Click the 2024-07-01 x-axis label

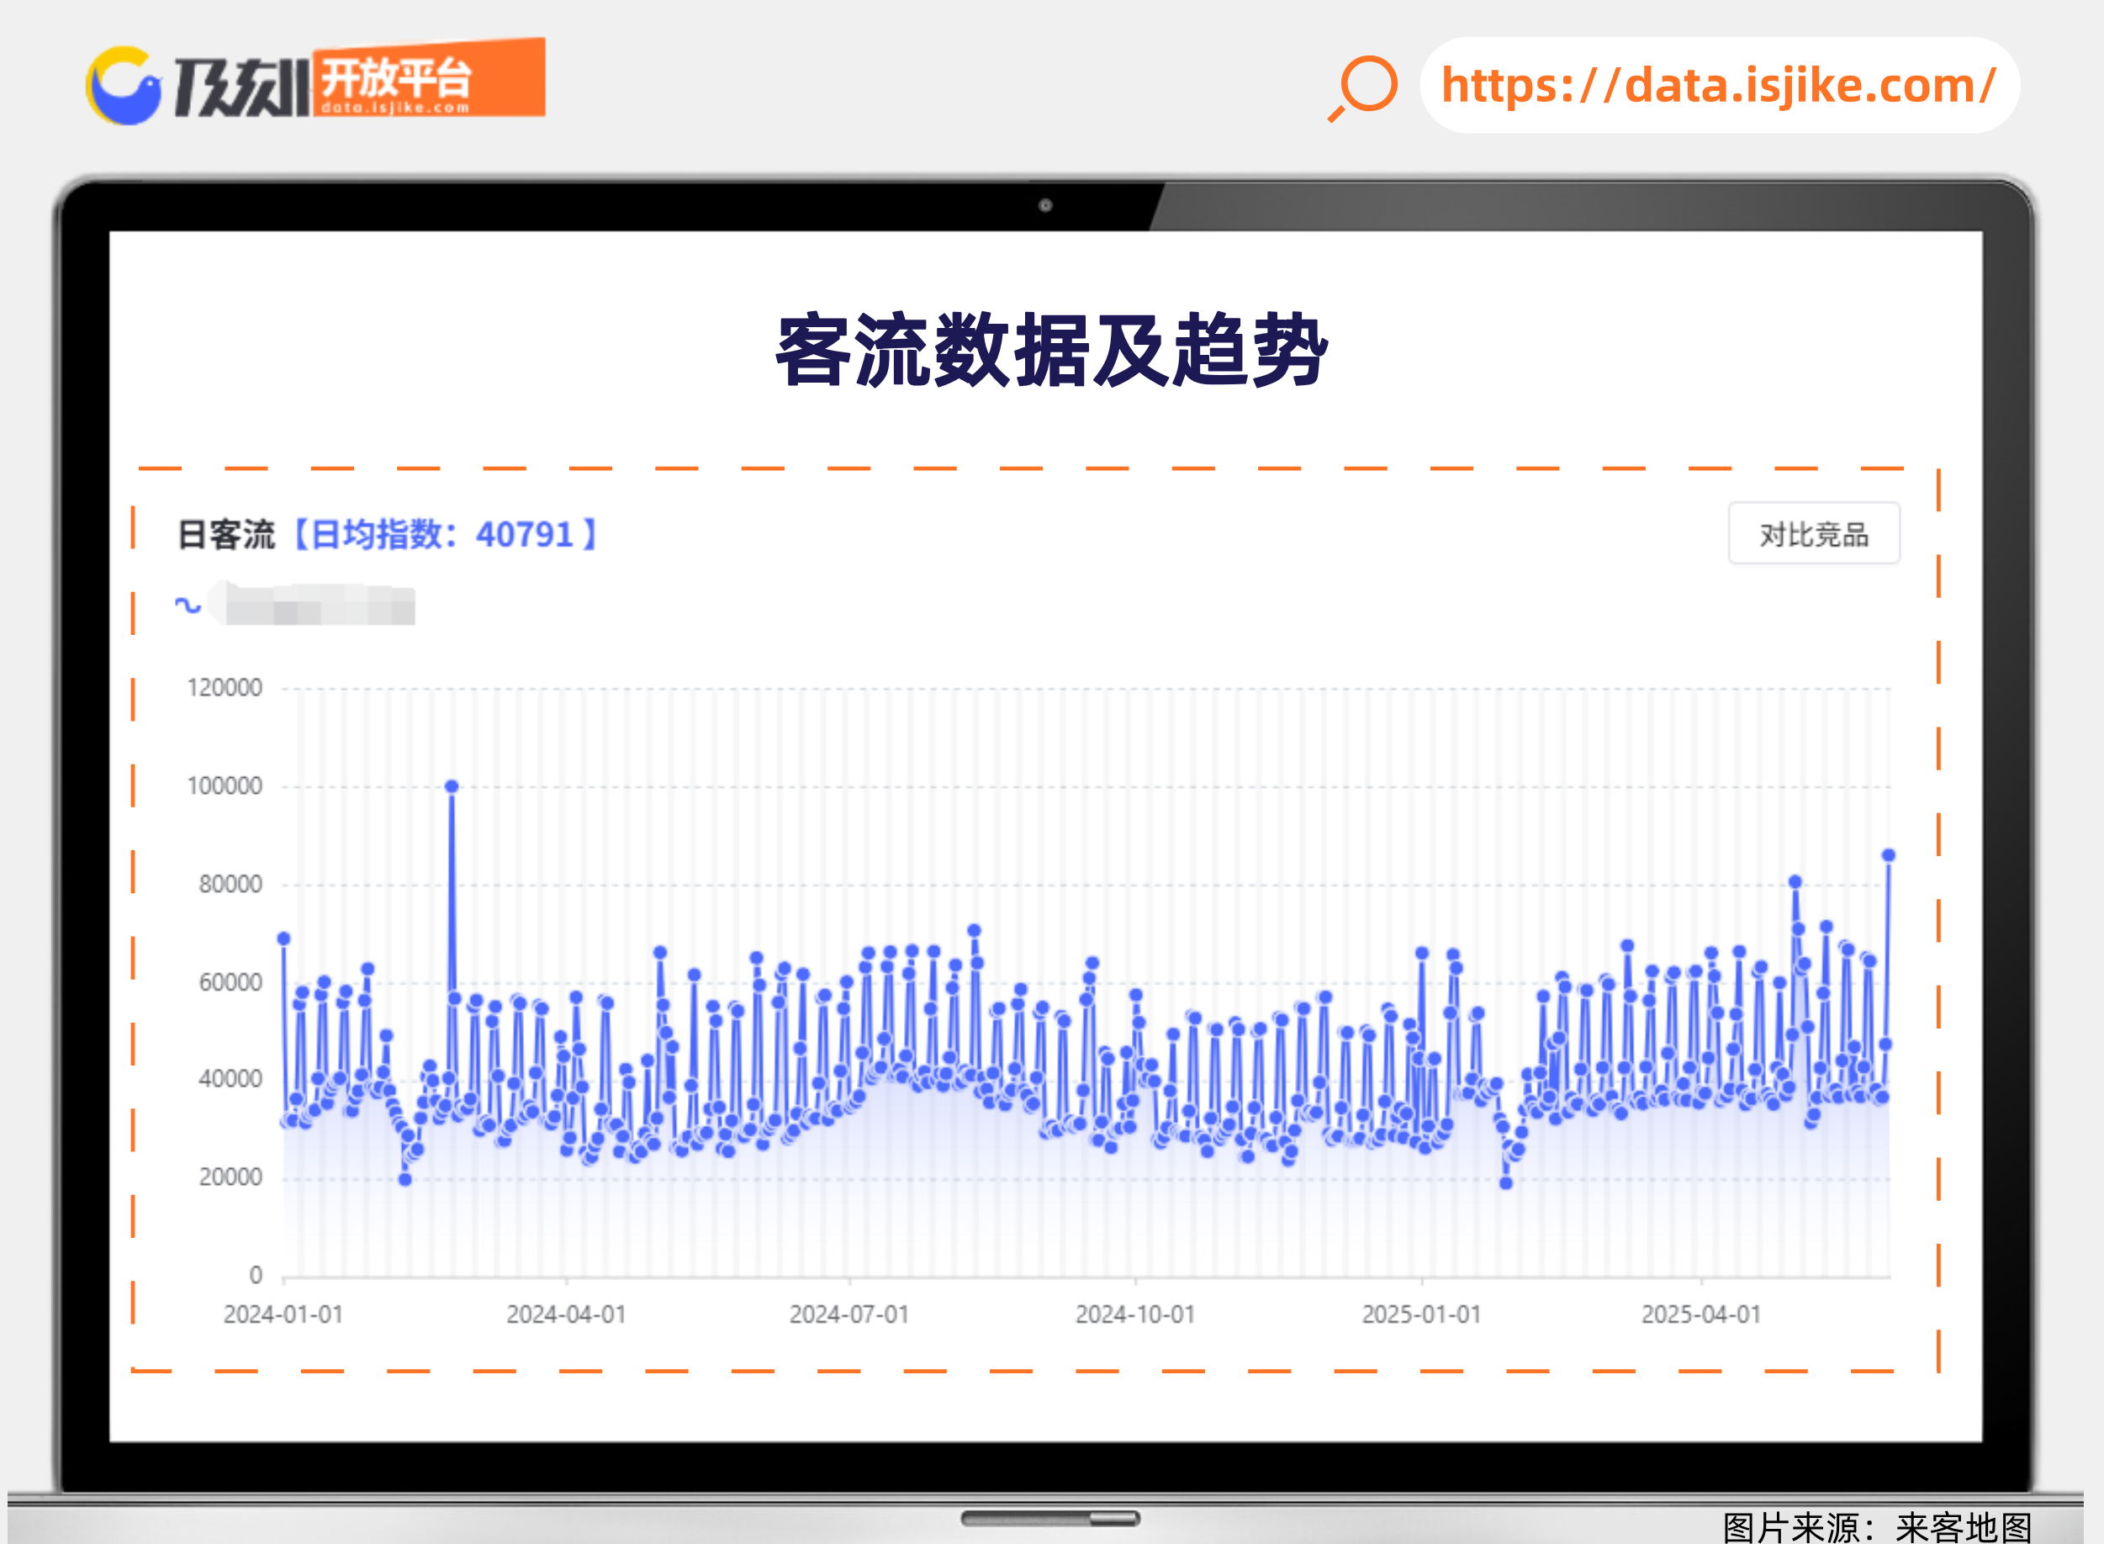pos(848,1314)
